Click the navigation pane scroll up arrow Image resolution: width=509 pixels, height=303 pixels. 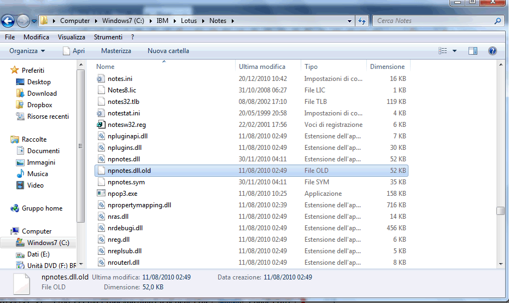click(81, 65)
